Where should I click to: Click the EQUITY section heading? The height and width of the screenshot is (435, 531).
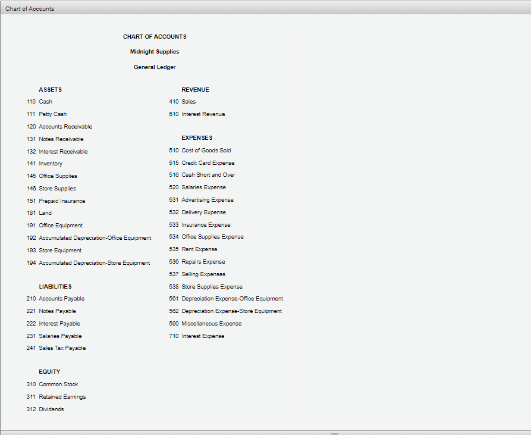(49, 372)
